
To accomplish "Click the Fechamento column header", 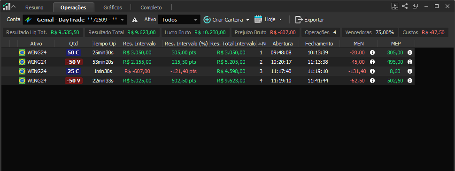I will tap(319, 44).
